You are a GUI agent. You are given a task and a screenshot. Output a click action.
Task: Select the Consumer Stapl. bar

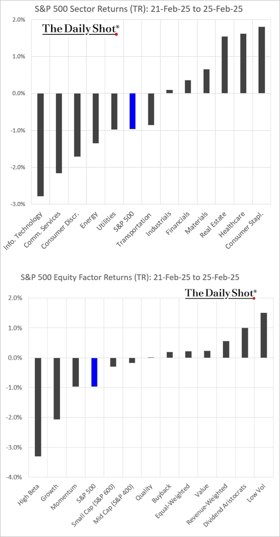tap(262, 60)
